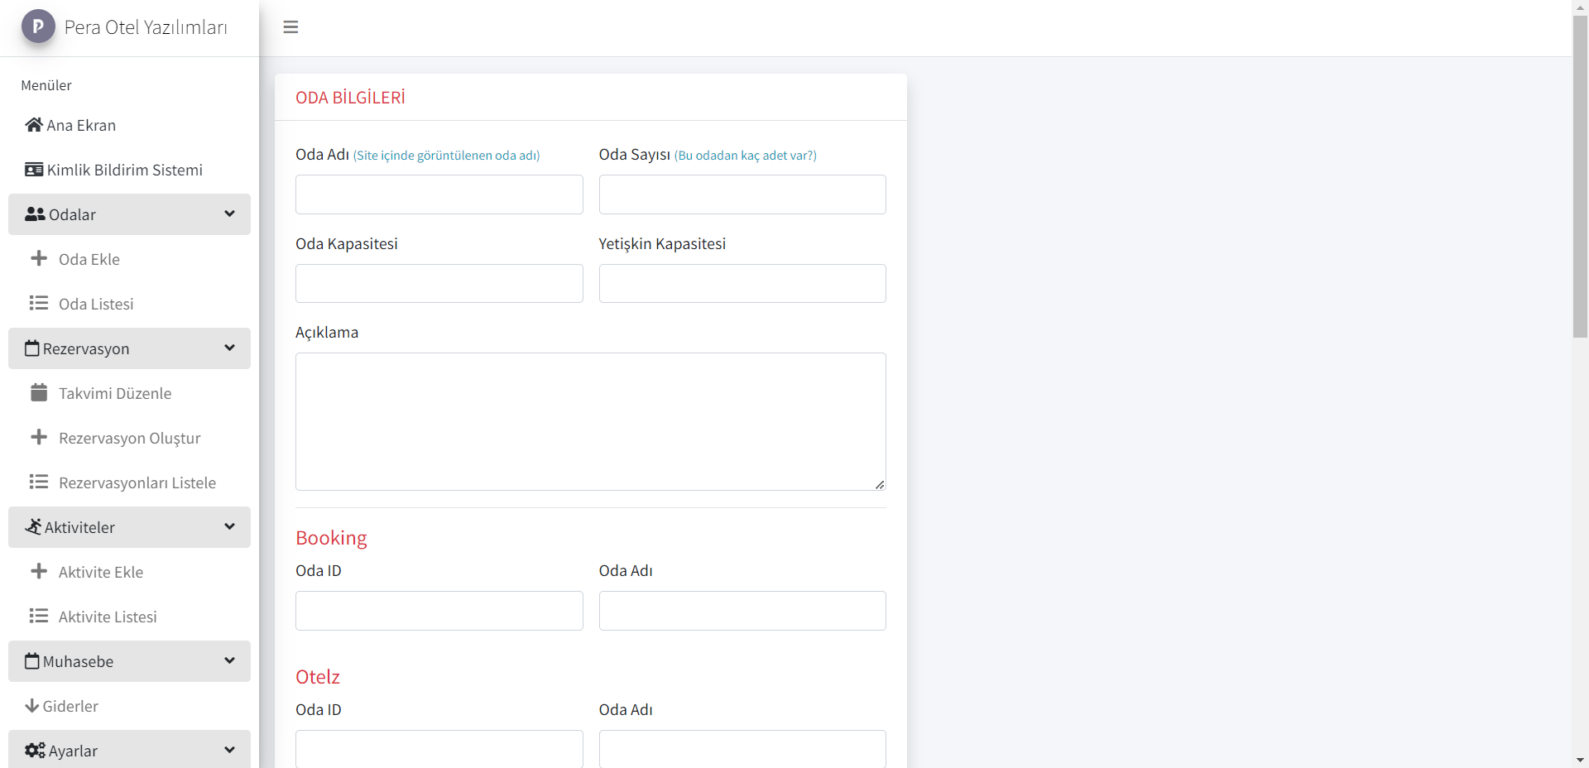Collapse the Odalar menu chevron
Image resolution: width=1589 pixels, height=768 pixels.
tap(229, 214)
